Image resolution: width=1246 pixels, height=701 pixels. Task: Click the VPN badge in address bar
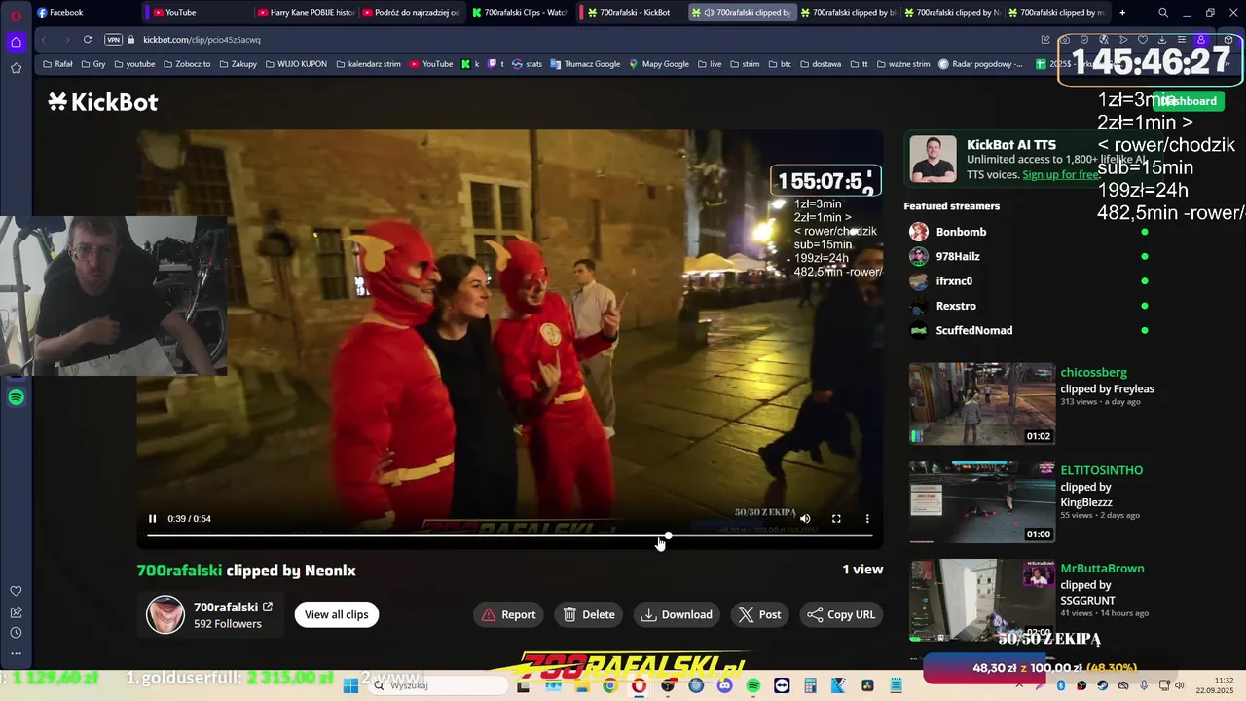[x=114, y=40]
